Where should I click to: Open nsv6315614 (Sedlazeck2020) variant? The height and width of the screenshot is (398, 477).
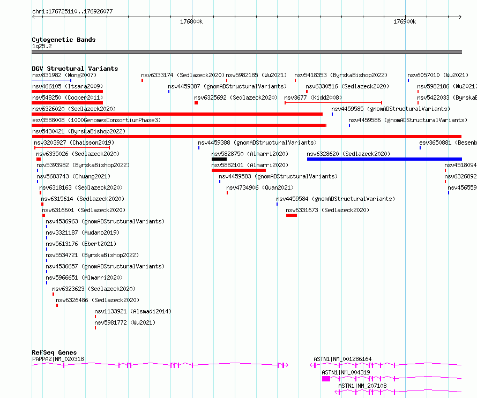[83, 199]
